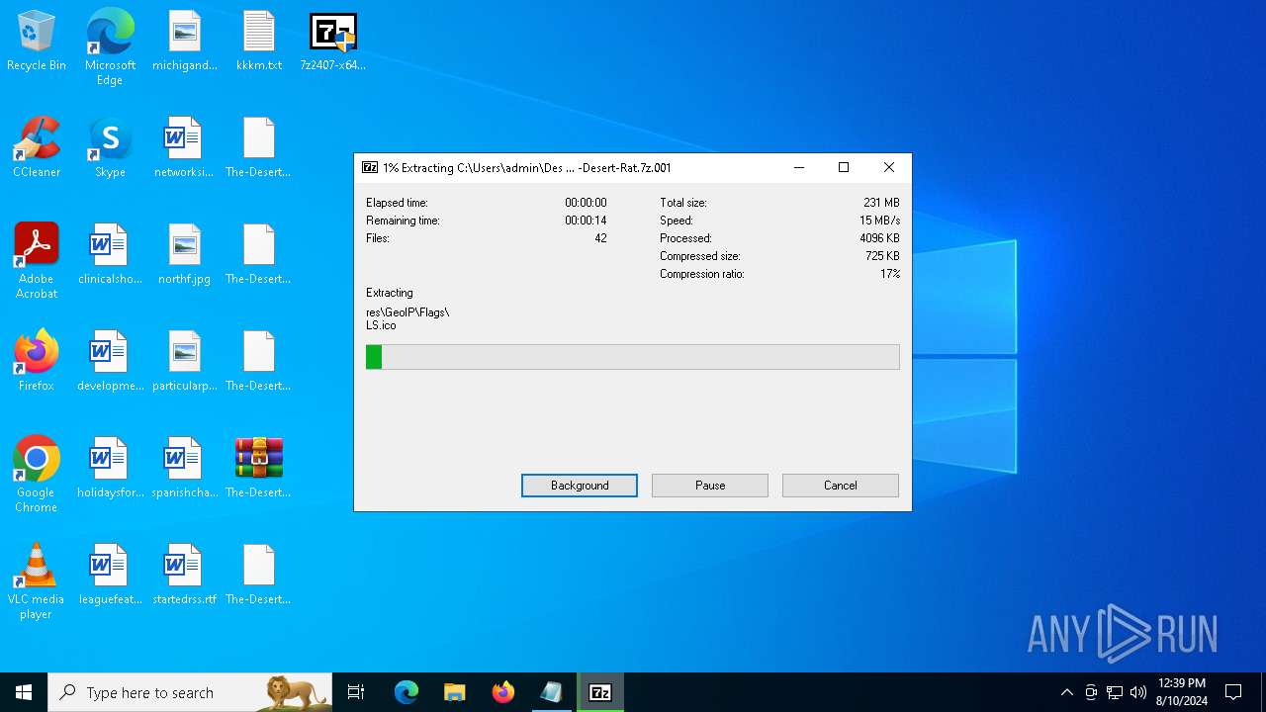Open Firefox from the taskbar
Screen dimensions: 1266x712
(503, 692)
